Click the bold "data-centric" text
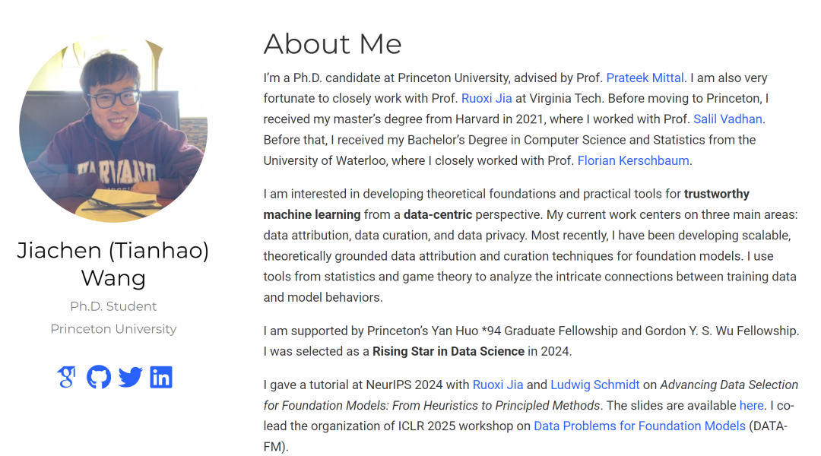The image size is (821, 456). pyautogui.click(x=438, y=215)
